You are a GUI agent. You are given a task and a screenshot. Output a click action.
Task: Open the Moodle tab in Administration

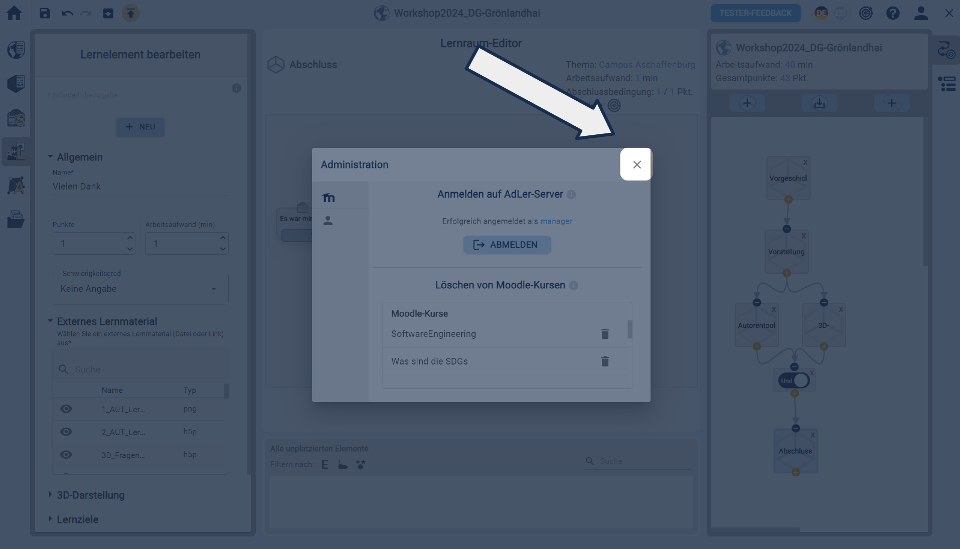pyautogui.click(x=329, y=198)
